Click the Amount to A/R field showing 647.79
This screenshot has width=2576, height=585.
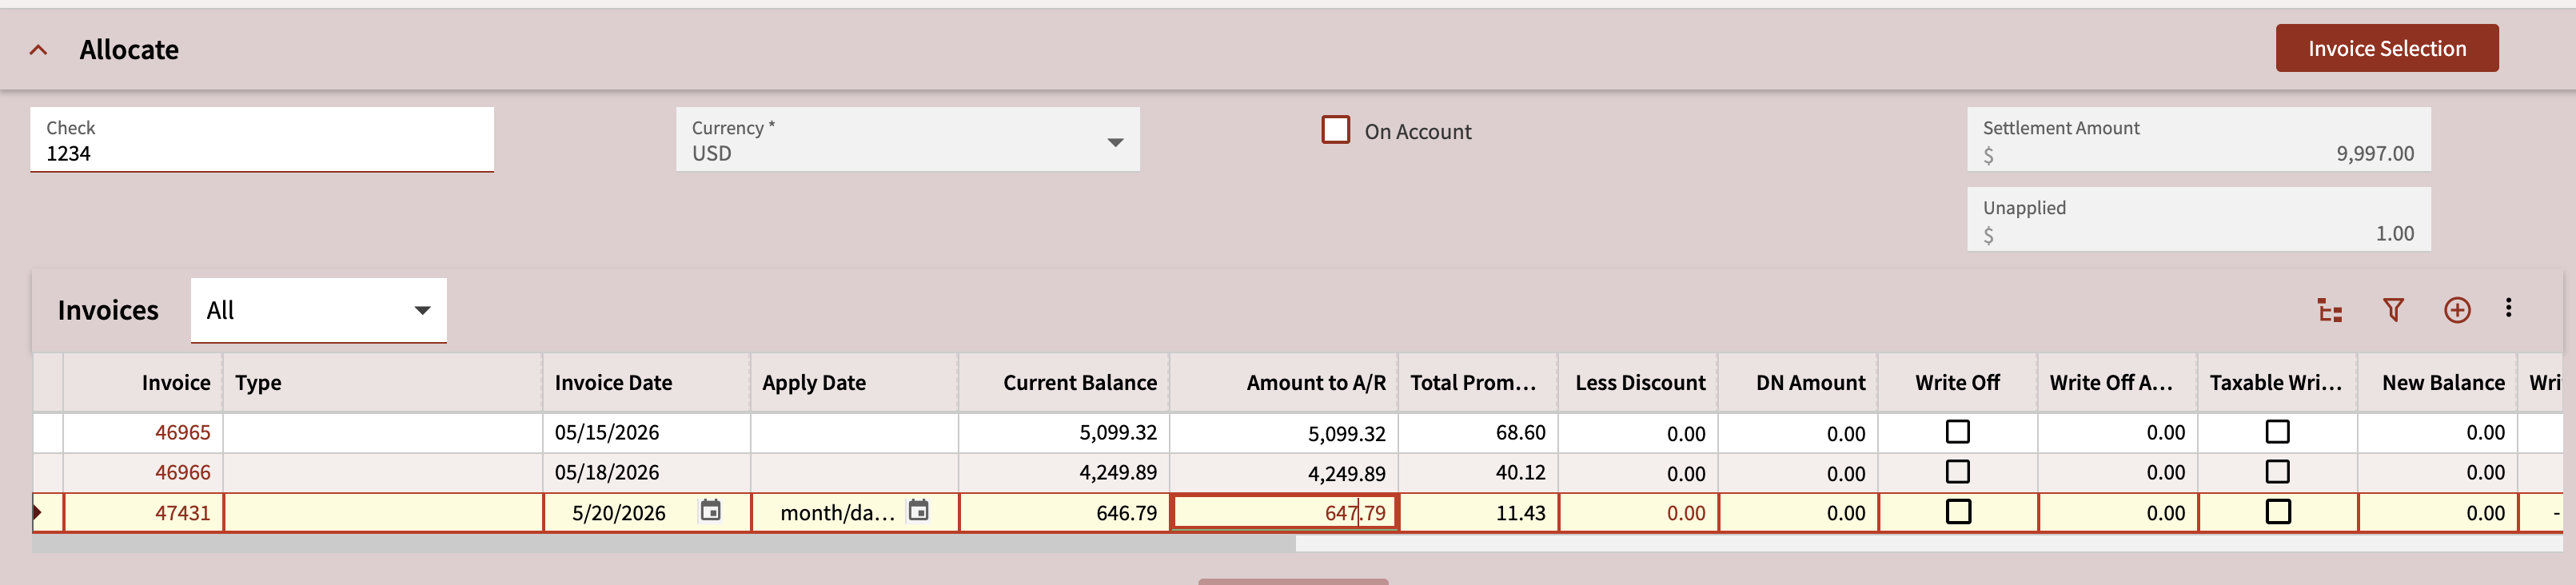(1284, 513)
